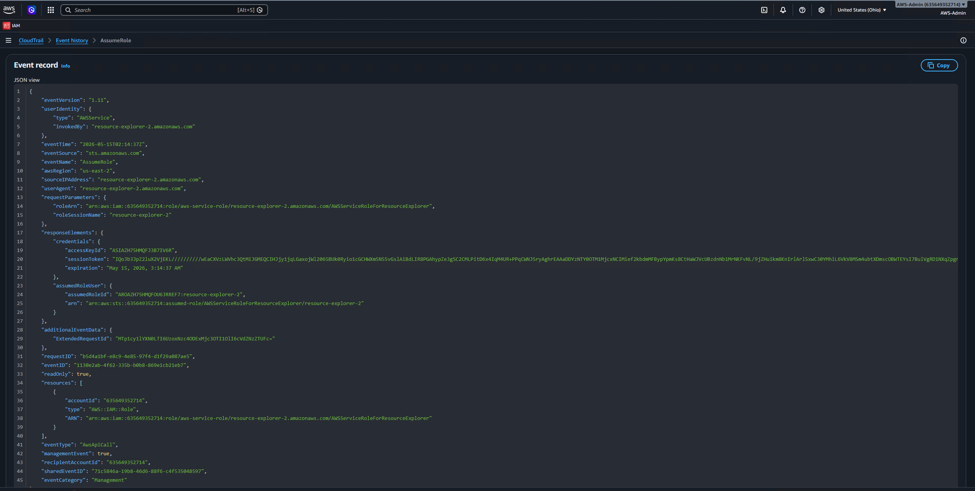Click the sourceIPAddress value on line 11
This screenshot has height=491, width=975.
click(149, 180)
